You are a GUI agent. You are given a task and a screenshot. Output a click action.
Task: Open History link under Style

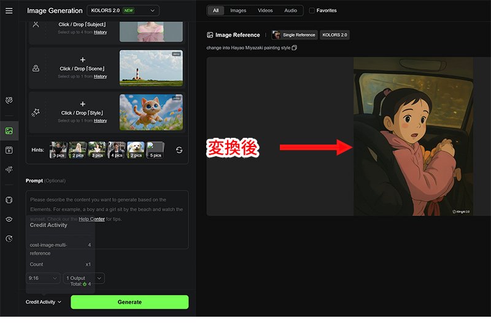coord(100,121)
